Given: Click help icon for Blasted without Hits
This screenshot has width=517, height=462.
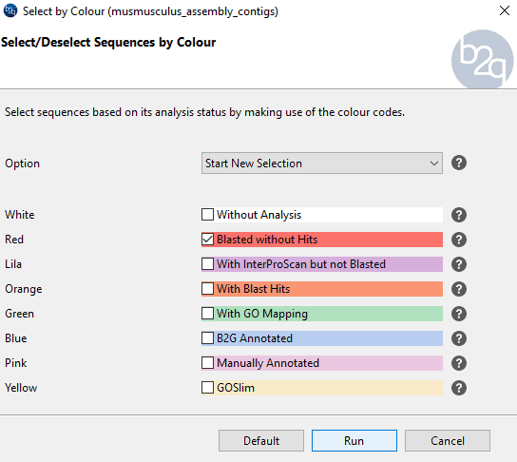Looking at the screenshot, I should pyautogui.click(x=459, y=240).
